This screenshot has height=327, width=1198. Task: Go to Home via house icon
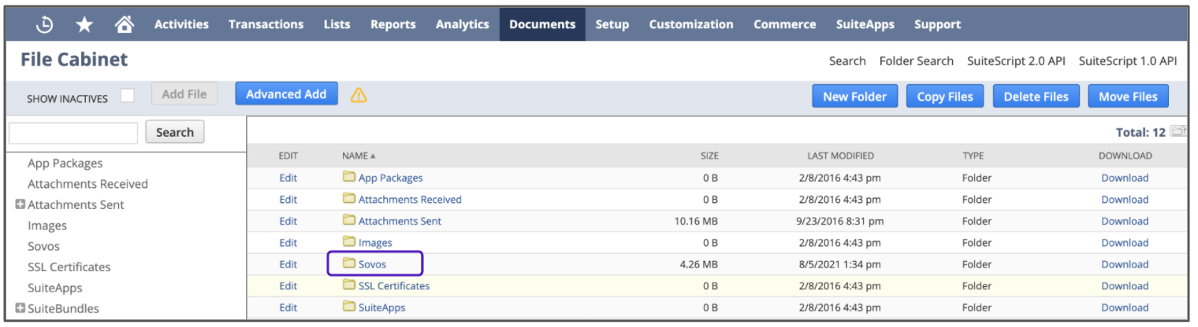pos(124,24)
